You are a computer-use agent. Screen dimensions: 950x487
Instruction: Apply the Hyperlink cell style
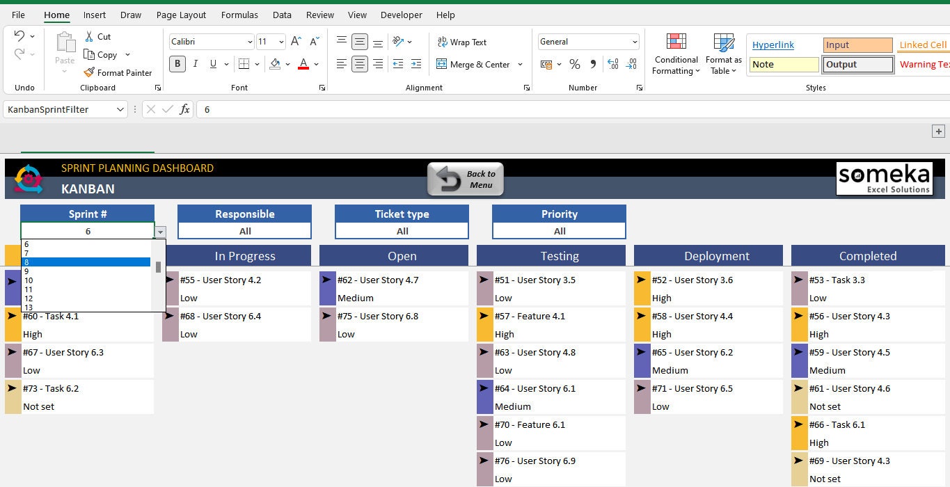773,45
